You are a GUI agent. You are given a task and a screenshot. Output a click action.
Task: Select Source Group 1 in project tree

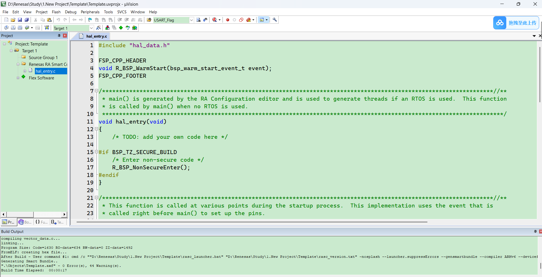(43, 57)
